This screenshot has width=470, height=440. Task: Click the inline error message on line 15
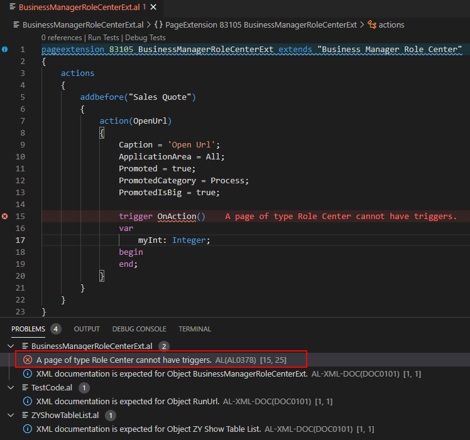[x=341, y=217]
